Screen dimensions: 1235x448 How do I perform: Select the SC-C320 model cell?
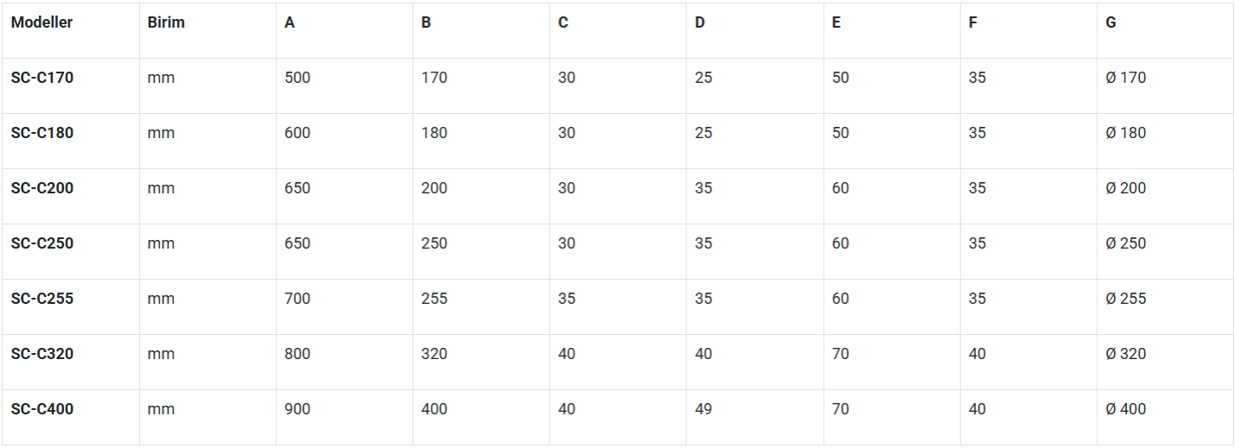tap(42, 354)
